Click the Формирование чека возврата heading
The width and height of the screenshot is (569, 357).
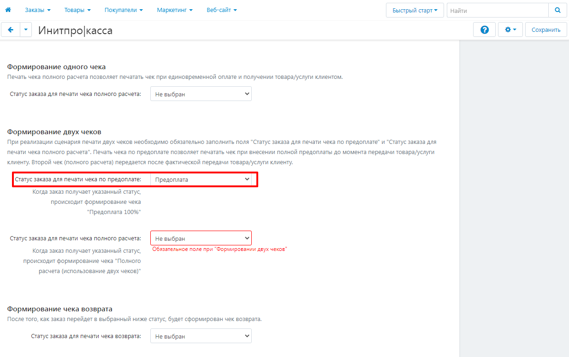60,309
